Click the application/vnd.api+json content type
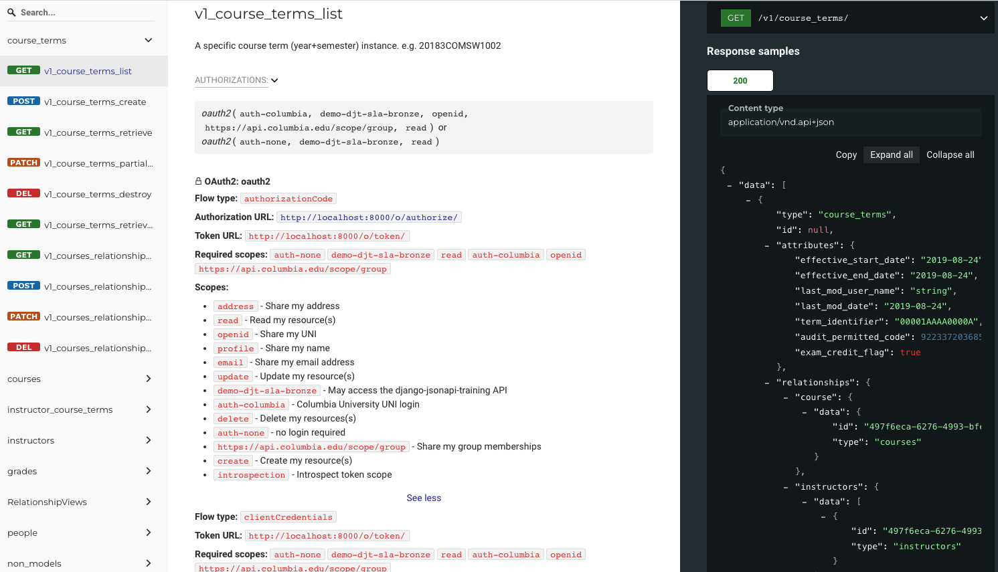The height and width of the screenshot is (572, 998). tap(781, 122)
